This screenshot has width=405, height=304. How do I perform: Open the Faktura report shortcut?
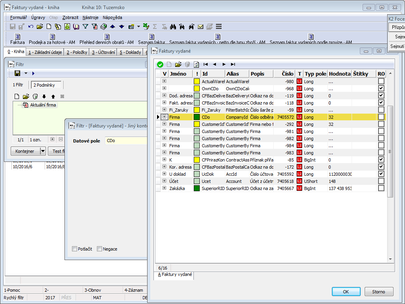coord(17,39)
